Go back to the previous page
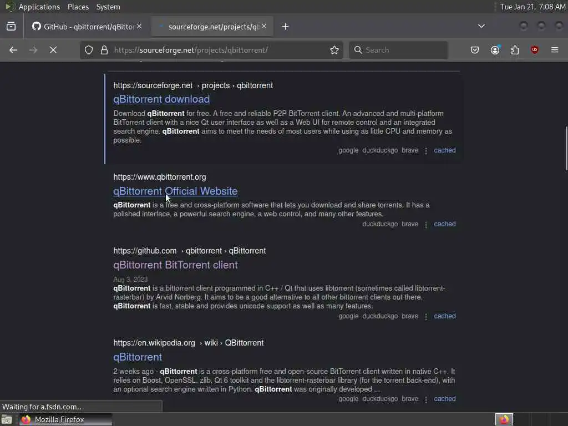The height and width of the screenshot is (426, 568). pos(13,50)
